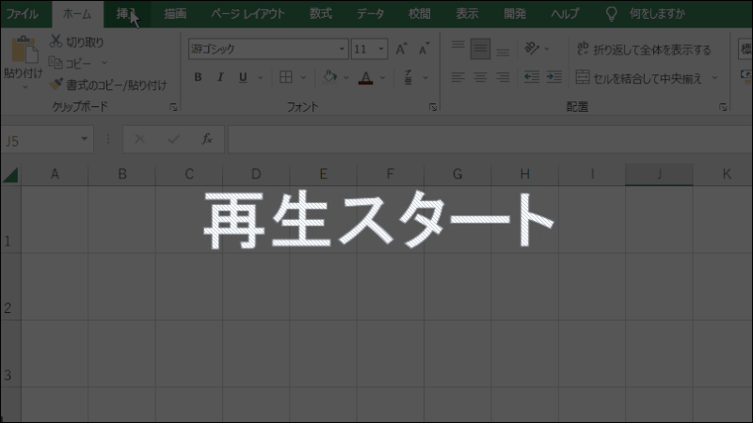Click the Paste (貼り付け) icon

pyautogui.click(x=24, y=50)
